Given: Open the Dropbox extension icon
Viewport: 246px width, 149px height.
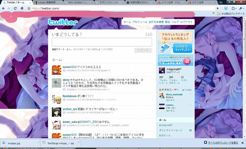Looking at the screenshot, I should [226, 8].
